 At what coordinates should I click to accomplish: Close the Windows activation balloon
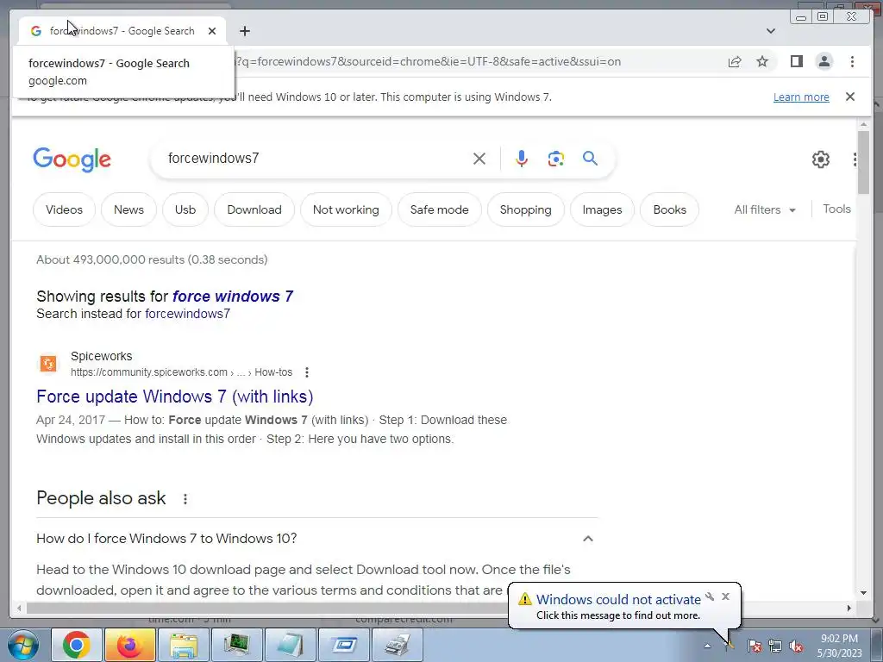pyautogui.click(x=725, y=596)
